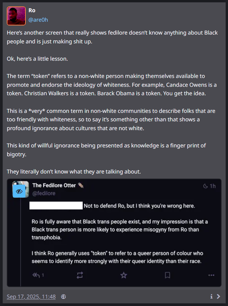228x306 pixels.
Task: Click the white redacted mention block
Action: pyautogui.click(x=56, y=206)
